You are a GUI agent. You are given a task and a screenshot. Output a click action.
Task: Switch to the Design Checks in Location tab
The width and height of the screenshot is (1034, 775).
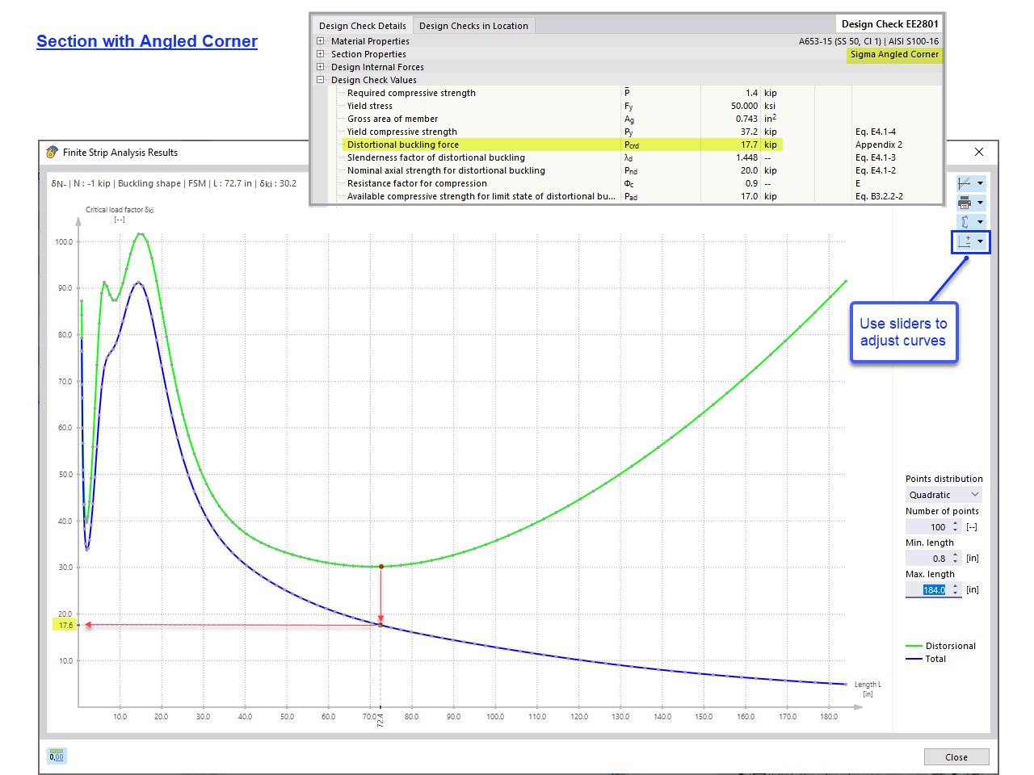pyautogui.click(x=473, y=25)
